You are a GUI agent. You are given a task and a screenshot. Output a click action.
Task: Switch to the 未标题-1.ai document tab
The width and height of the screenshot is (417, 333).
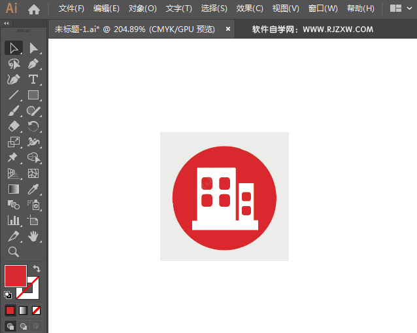135,29
